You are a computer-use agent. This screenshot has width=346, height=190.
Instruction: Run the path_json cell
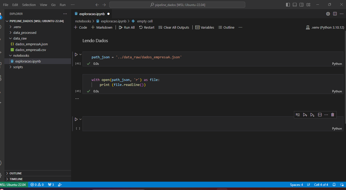[x=76, y=54]
